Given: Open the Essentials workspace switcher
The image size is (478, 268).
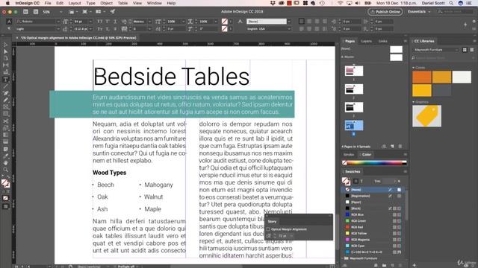Looking at the screenshot, I should 419,12.
